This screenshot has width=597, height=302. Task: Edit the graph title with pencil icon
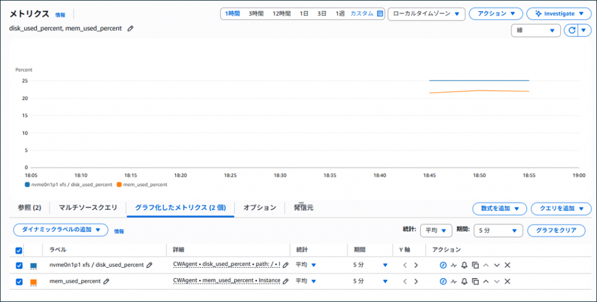[x=131, y=28]
